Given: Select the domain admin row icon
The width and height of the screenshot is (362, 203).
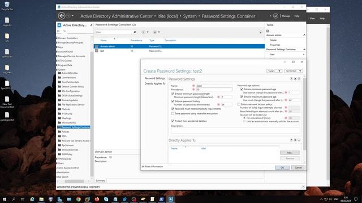Looking at the screenshot, I should (x=97, y=46).
